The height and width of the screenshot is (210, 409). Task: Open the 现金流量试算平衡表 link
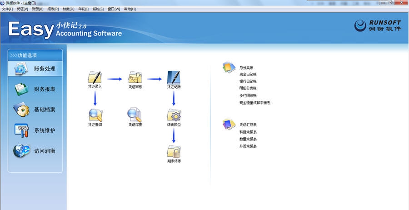[x=255, y=103]
